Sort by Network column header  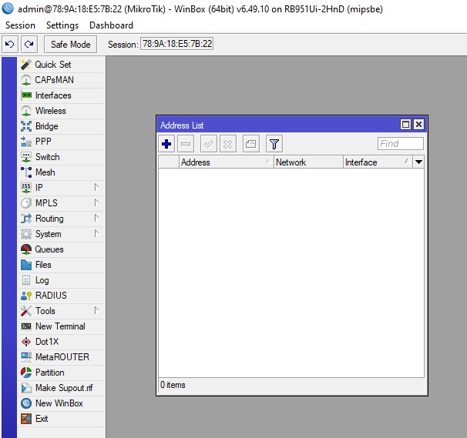308,162
